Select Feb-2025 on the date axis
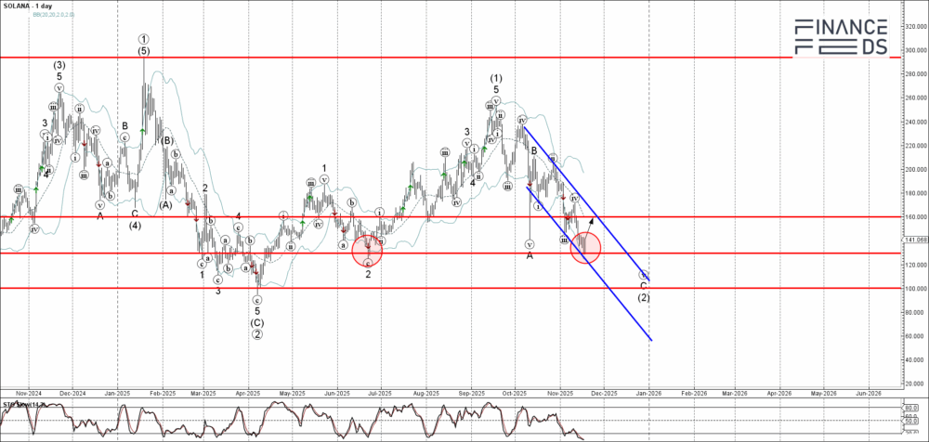This screenshot has width=929, height=442. 163,393
